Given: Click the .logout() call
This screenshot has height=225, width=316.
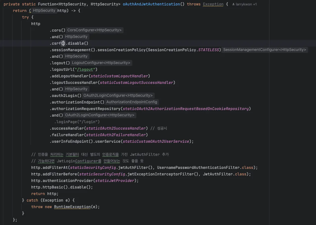Looking at the screenshot, I should 60,63.
